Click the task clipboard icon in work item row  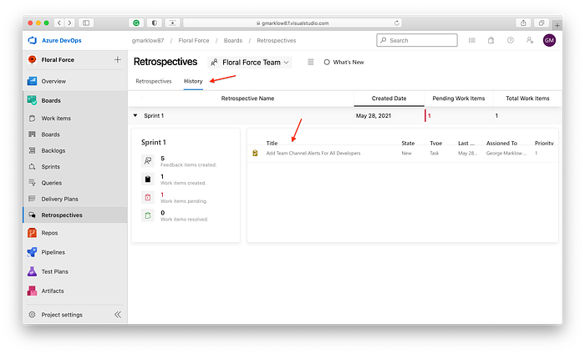click(255, 153)
